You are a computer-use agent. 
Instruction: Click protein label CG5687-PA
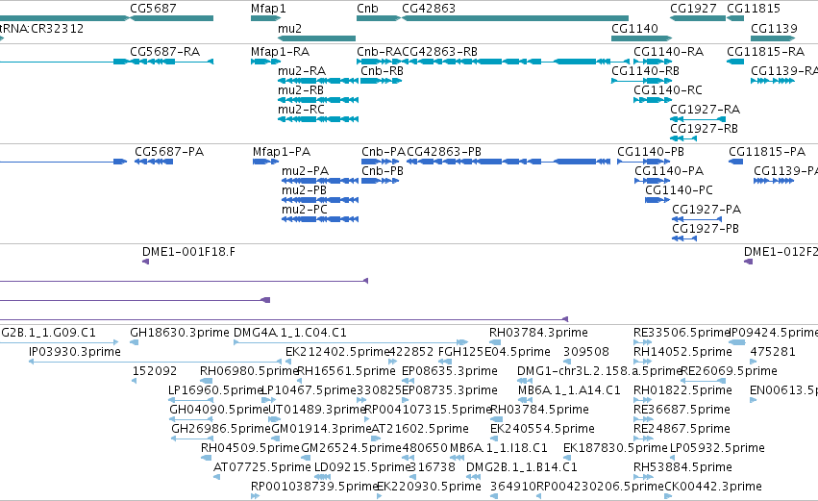pyautogui.click(x=169, y=152)
